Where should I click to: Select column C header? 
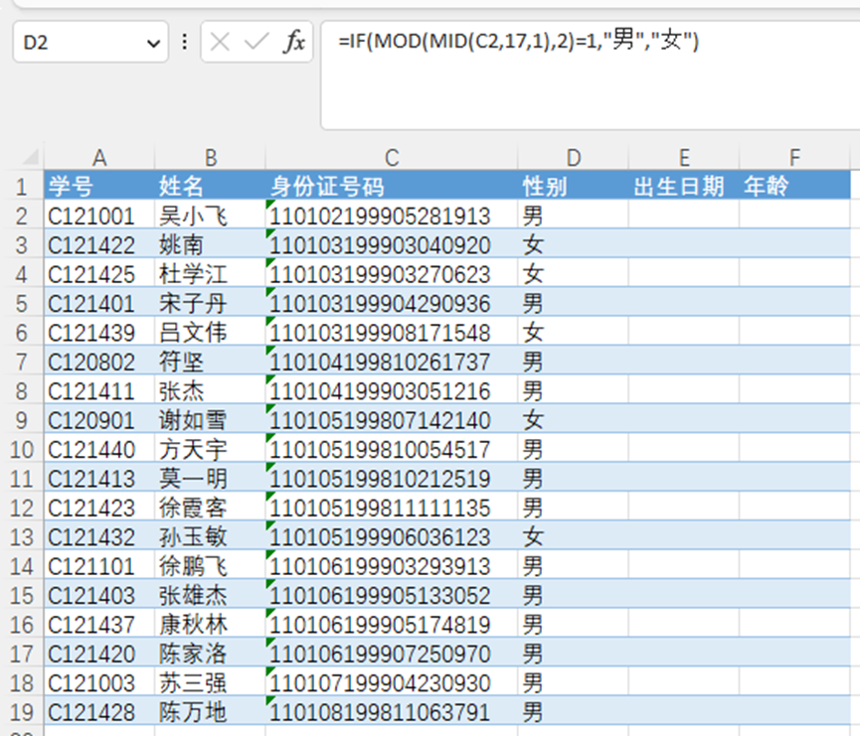point(392,158)
